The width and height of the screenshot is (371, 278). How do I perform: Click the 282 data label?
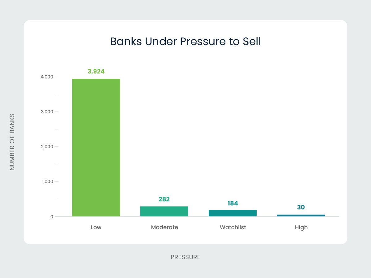164,199
